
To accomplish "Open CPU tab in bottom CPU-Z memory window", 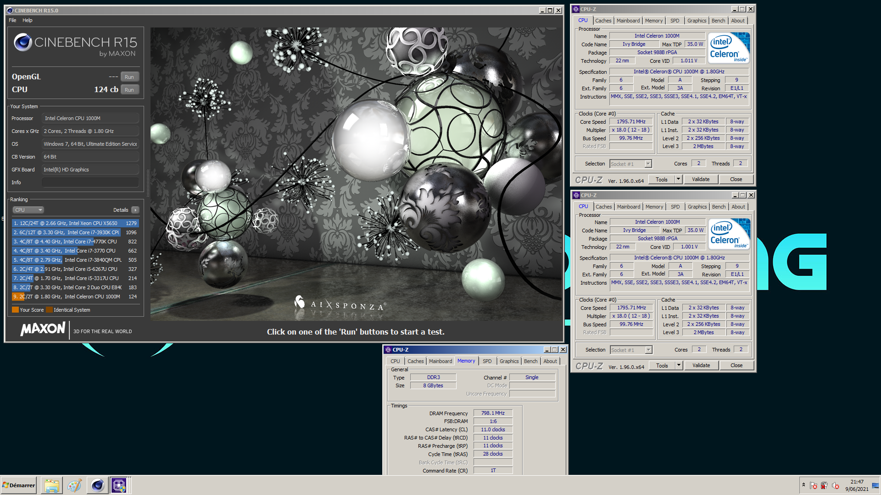I will 395,361.
